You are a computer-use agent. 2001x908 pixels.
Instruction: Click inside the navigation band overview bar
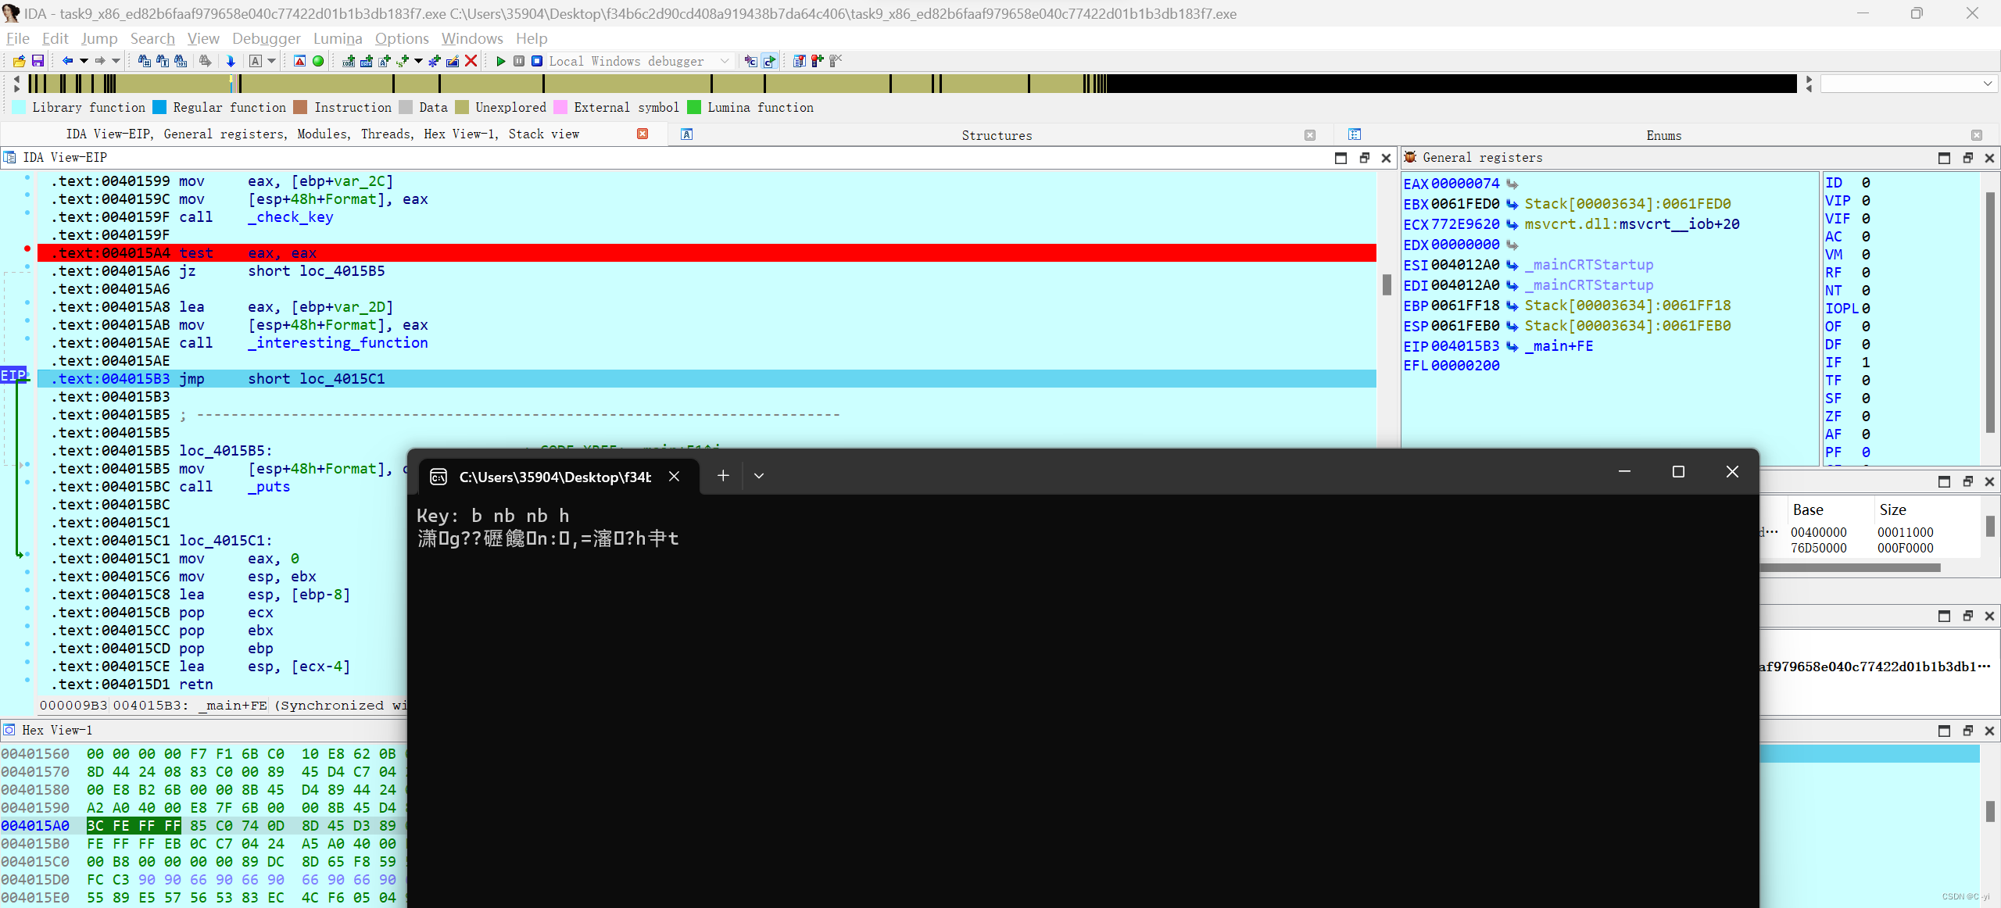(938, 84)
